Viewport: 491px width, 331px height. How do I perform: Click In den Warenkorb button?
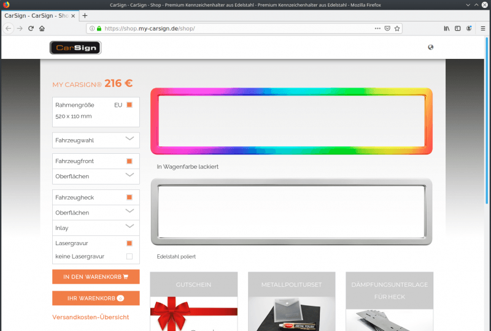96,277
